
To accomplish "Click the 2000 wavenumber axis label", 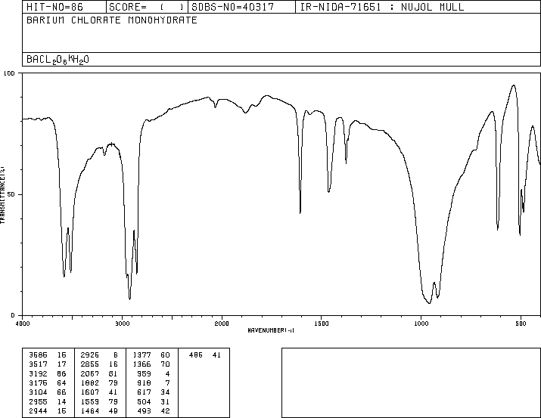I will pyautogui.click(x=222, y=324).
